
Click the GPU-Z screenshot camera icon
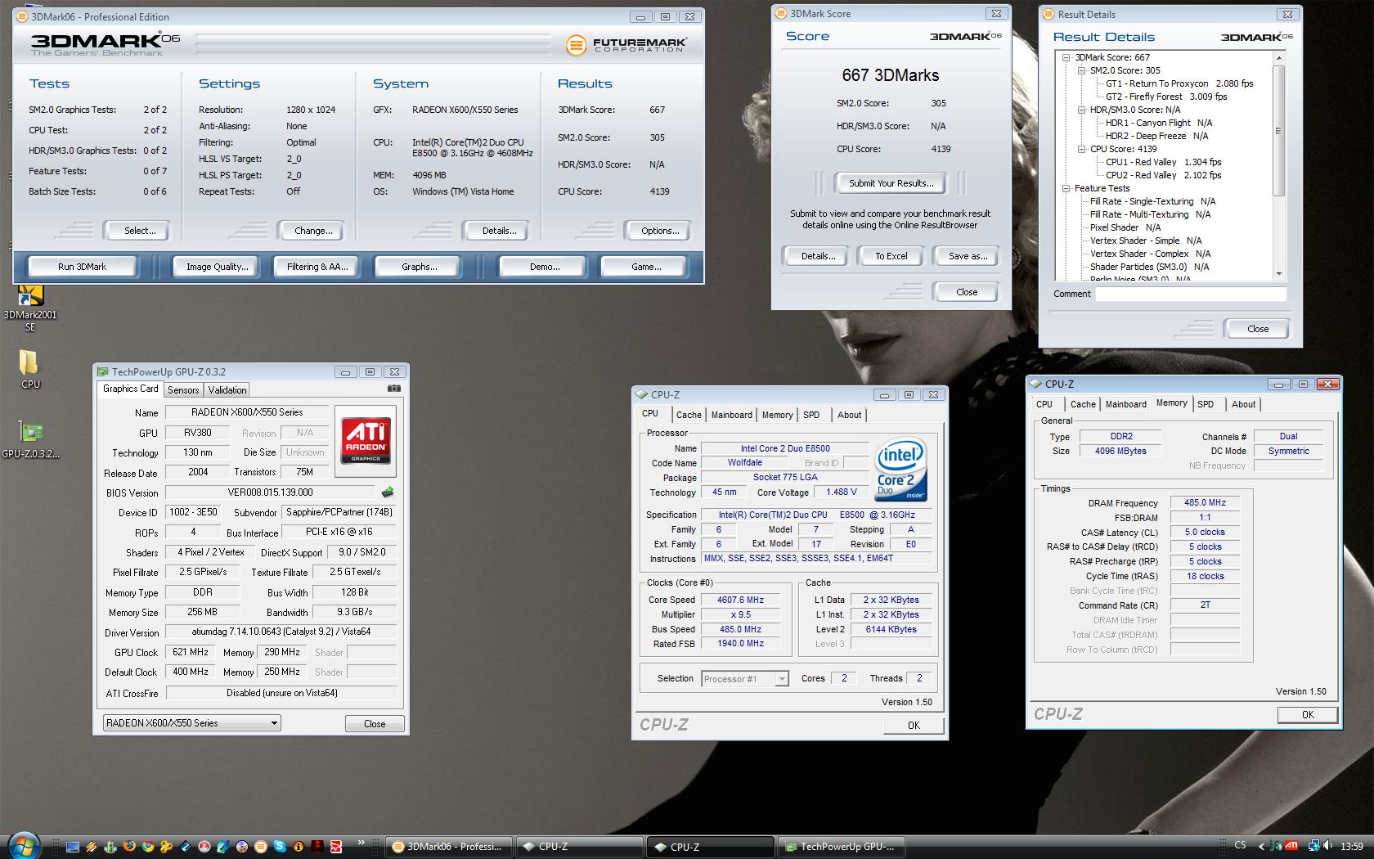click(394, 389)
